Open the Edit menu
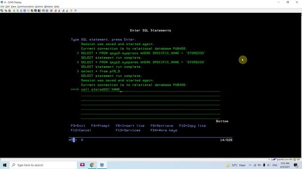This screenshot has width=302, height=169. [8, 7]
